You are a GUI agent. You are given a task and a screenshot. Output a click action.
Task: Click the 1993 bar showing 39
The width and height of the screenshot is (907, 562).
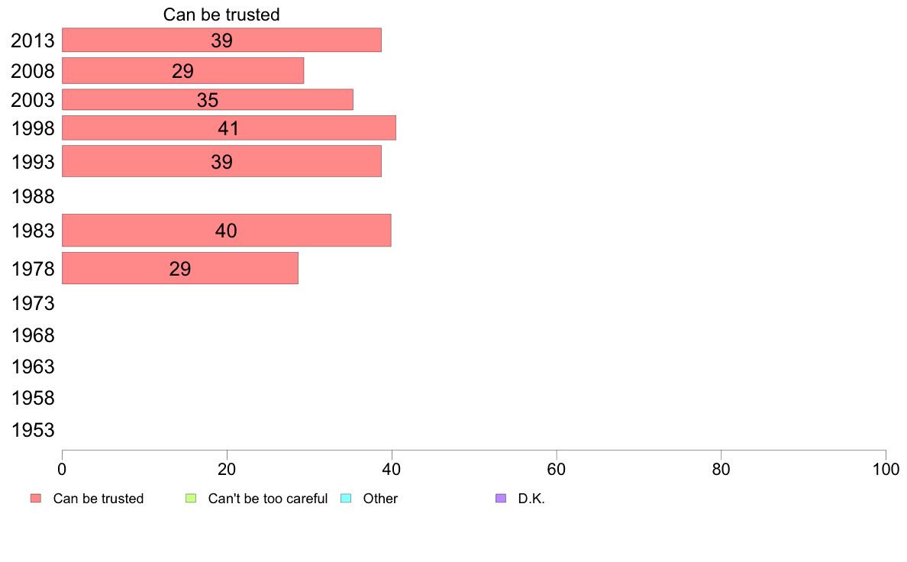(221, 162)
